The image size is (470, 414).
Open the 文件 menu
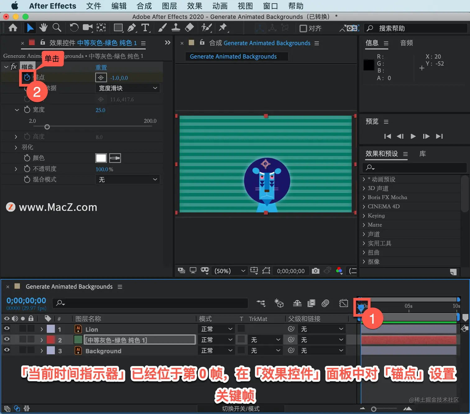[x=94, y=6]
